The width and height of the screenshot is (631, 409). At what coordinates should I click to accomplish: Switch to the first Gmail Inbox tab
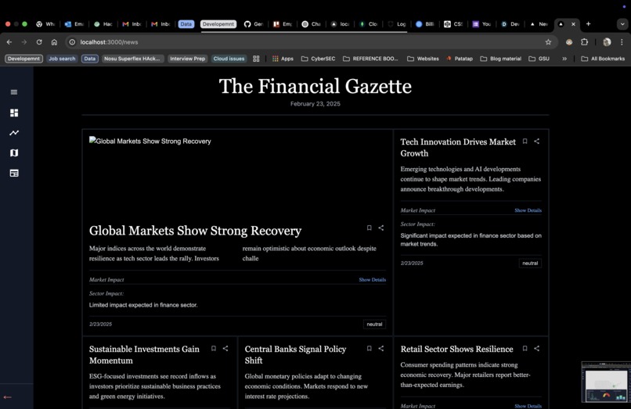132,24
